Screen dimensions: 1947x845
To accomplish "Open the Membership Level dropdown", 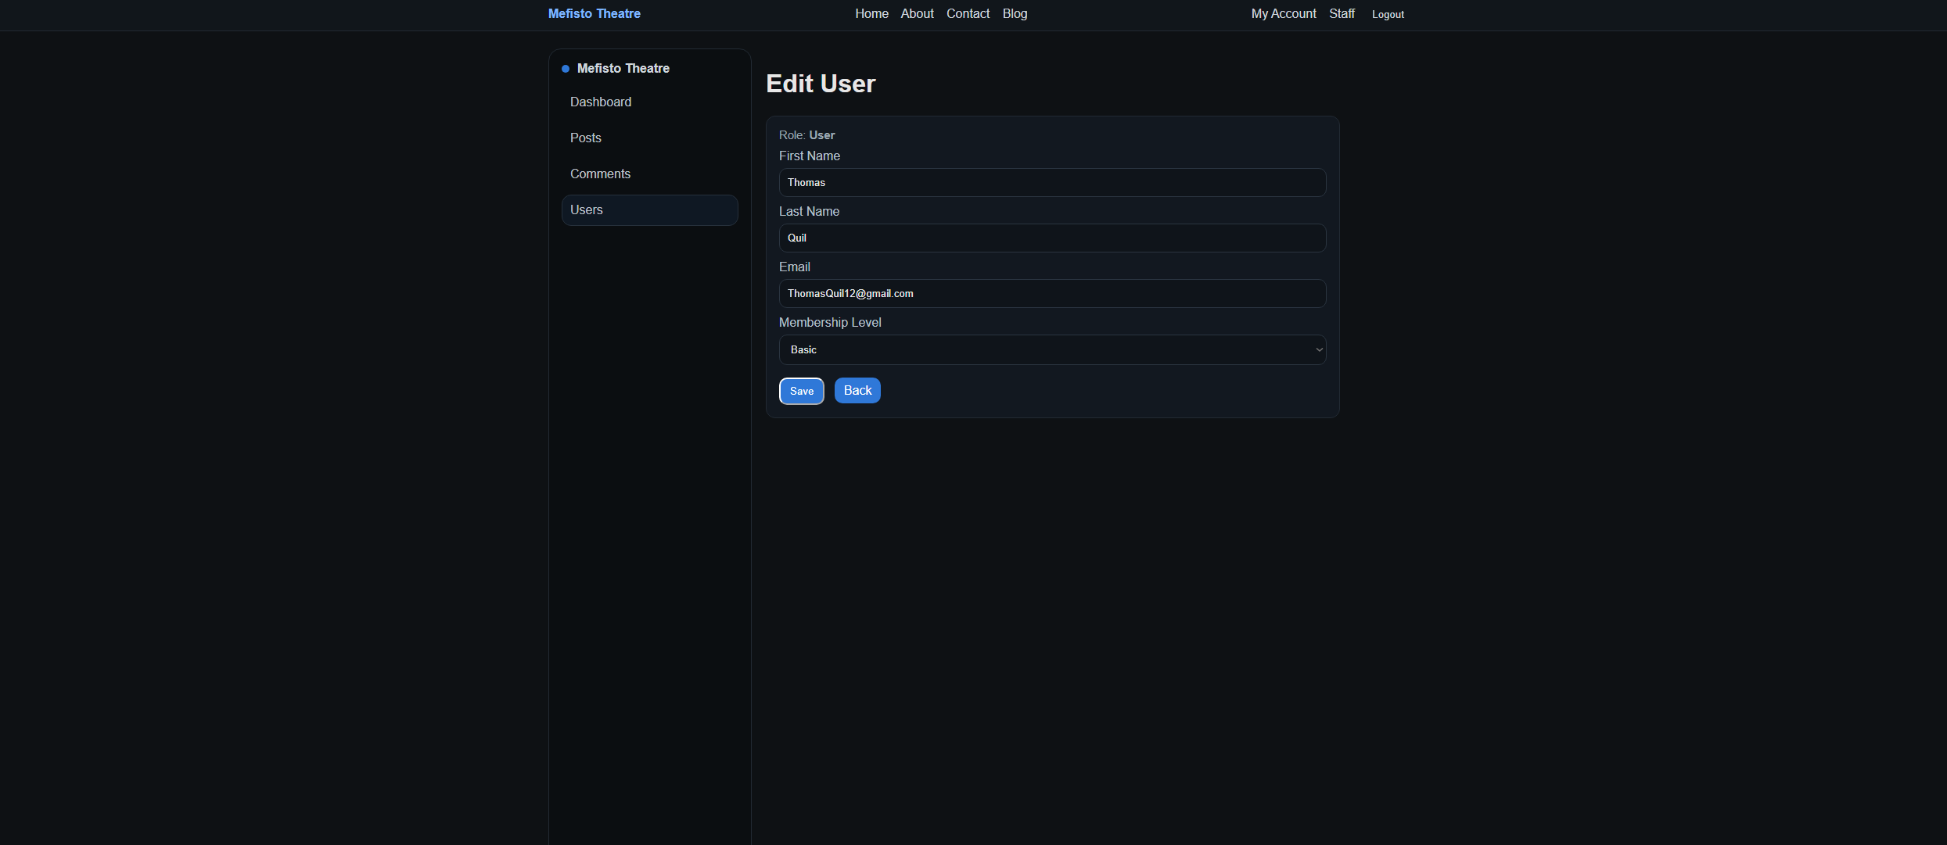I will pyautogui.click(x=1051, y=349).
